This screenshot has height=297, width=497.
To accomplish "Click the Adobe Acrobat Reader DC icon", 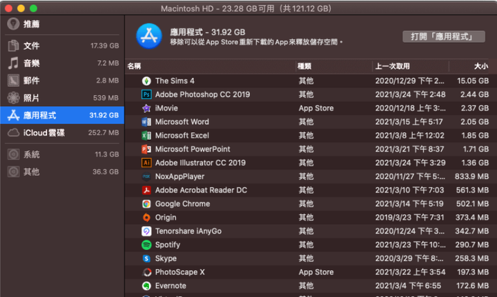I will coord(146,190).
